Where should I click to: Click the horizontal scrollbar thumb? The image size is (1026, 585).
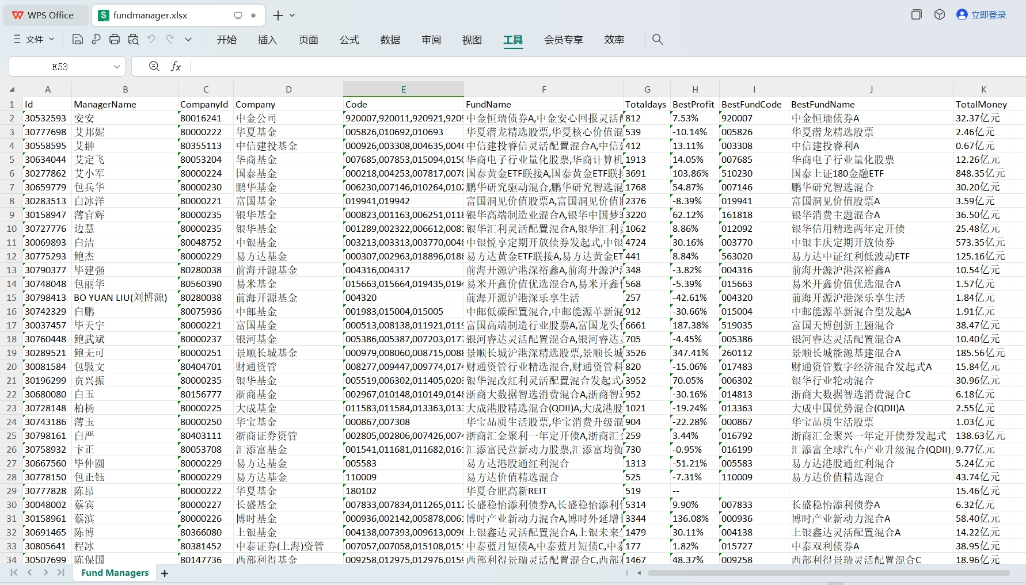[x=829, y=573]
